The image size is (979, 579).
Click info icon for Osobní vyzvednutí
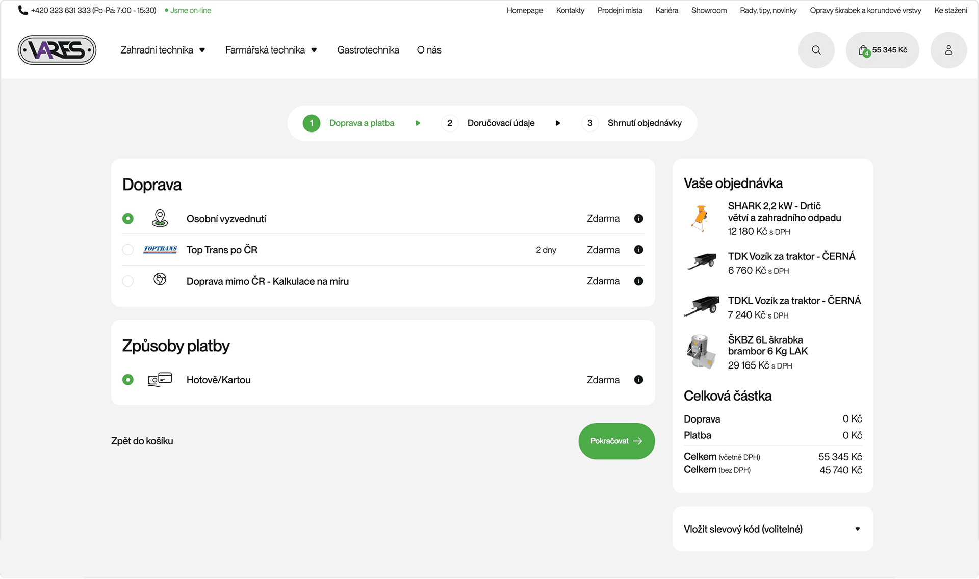click(x=638, y=219)
